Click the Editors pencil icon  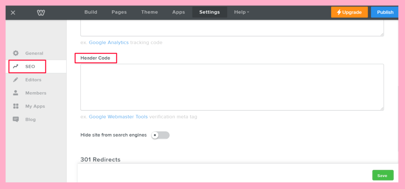pyautogui.click(x=16, y=80)
